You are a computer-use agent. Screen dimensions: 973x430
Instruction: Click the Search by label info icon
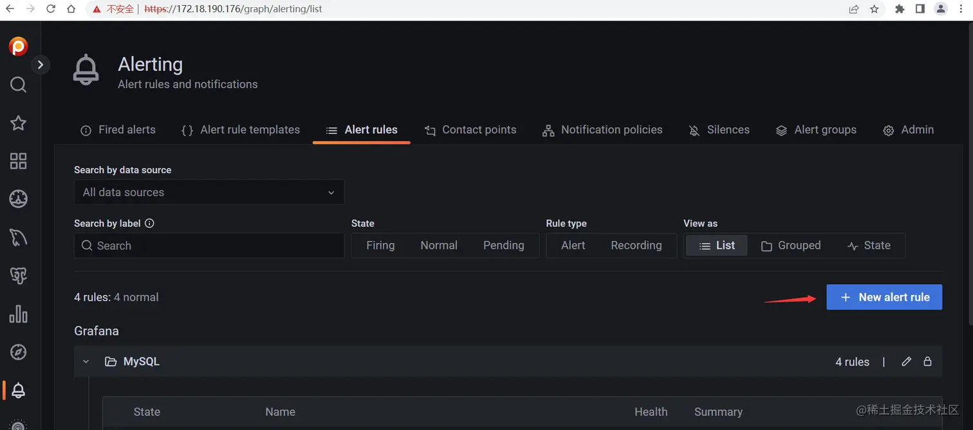pyautogui.click(x=150, y=224)
